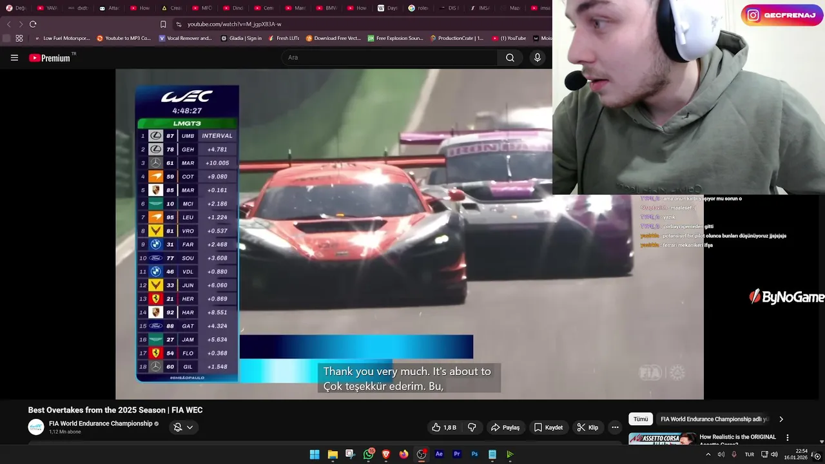Share video via 'Paylaş' button
The height and width of the screenshot is (464, 825).
[505, 427]
